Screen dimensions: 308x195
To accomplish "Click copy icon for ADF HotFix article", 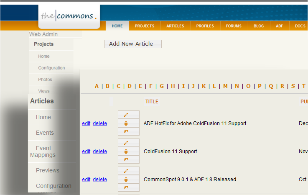I will pyautogui.click(x=129, y=131).
